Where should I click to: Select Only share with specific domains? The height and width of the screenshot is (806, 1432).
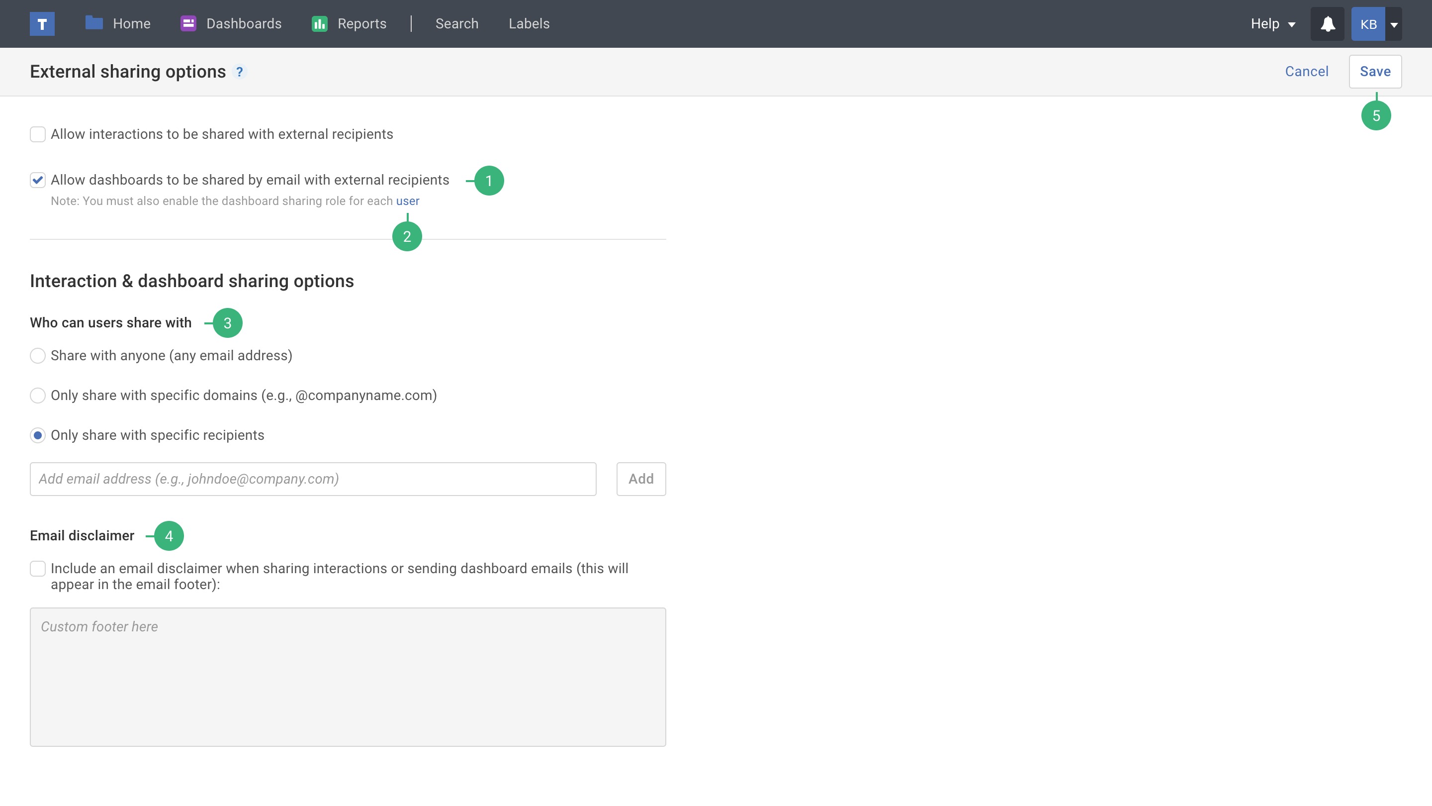(x=38, y=396)
